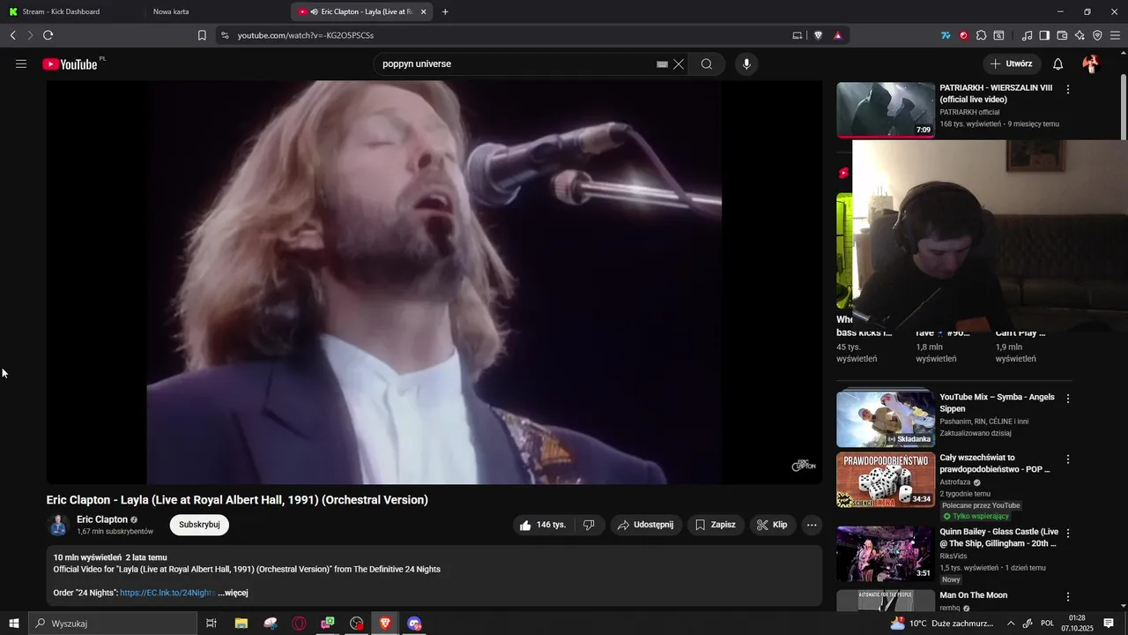Open a new tab with plus
Image resolution: width=1128 pixels, height=635 pixels.
pos(445,11)
